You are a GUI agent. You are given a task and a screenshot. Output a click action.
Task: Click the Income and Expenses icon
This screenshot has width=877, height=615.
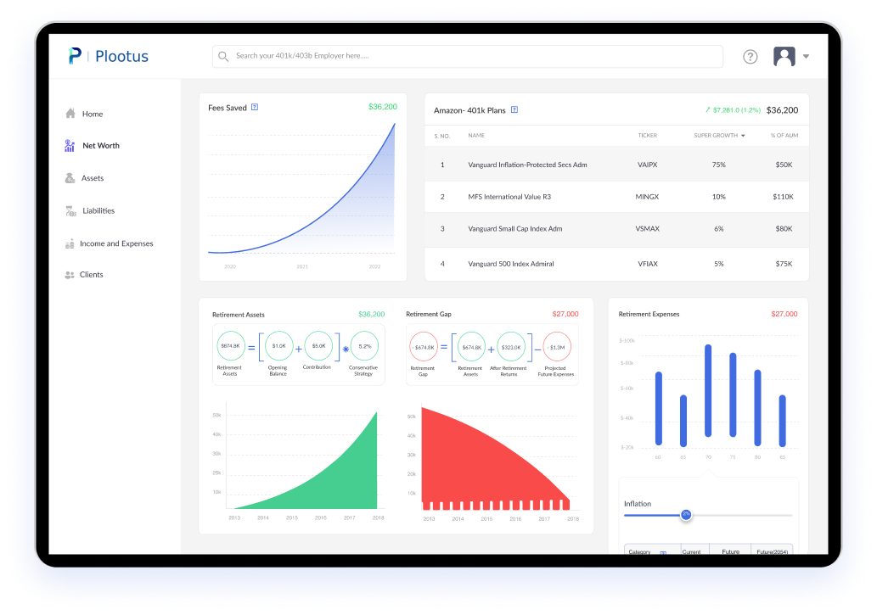tap(70, 243)
